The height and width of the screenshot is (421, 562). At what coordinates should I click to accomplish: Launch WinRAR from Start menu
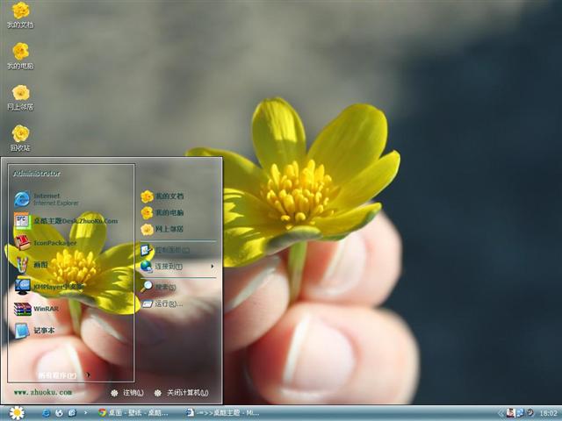coord(36,309)
